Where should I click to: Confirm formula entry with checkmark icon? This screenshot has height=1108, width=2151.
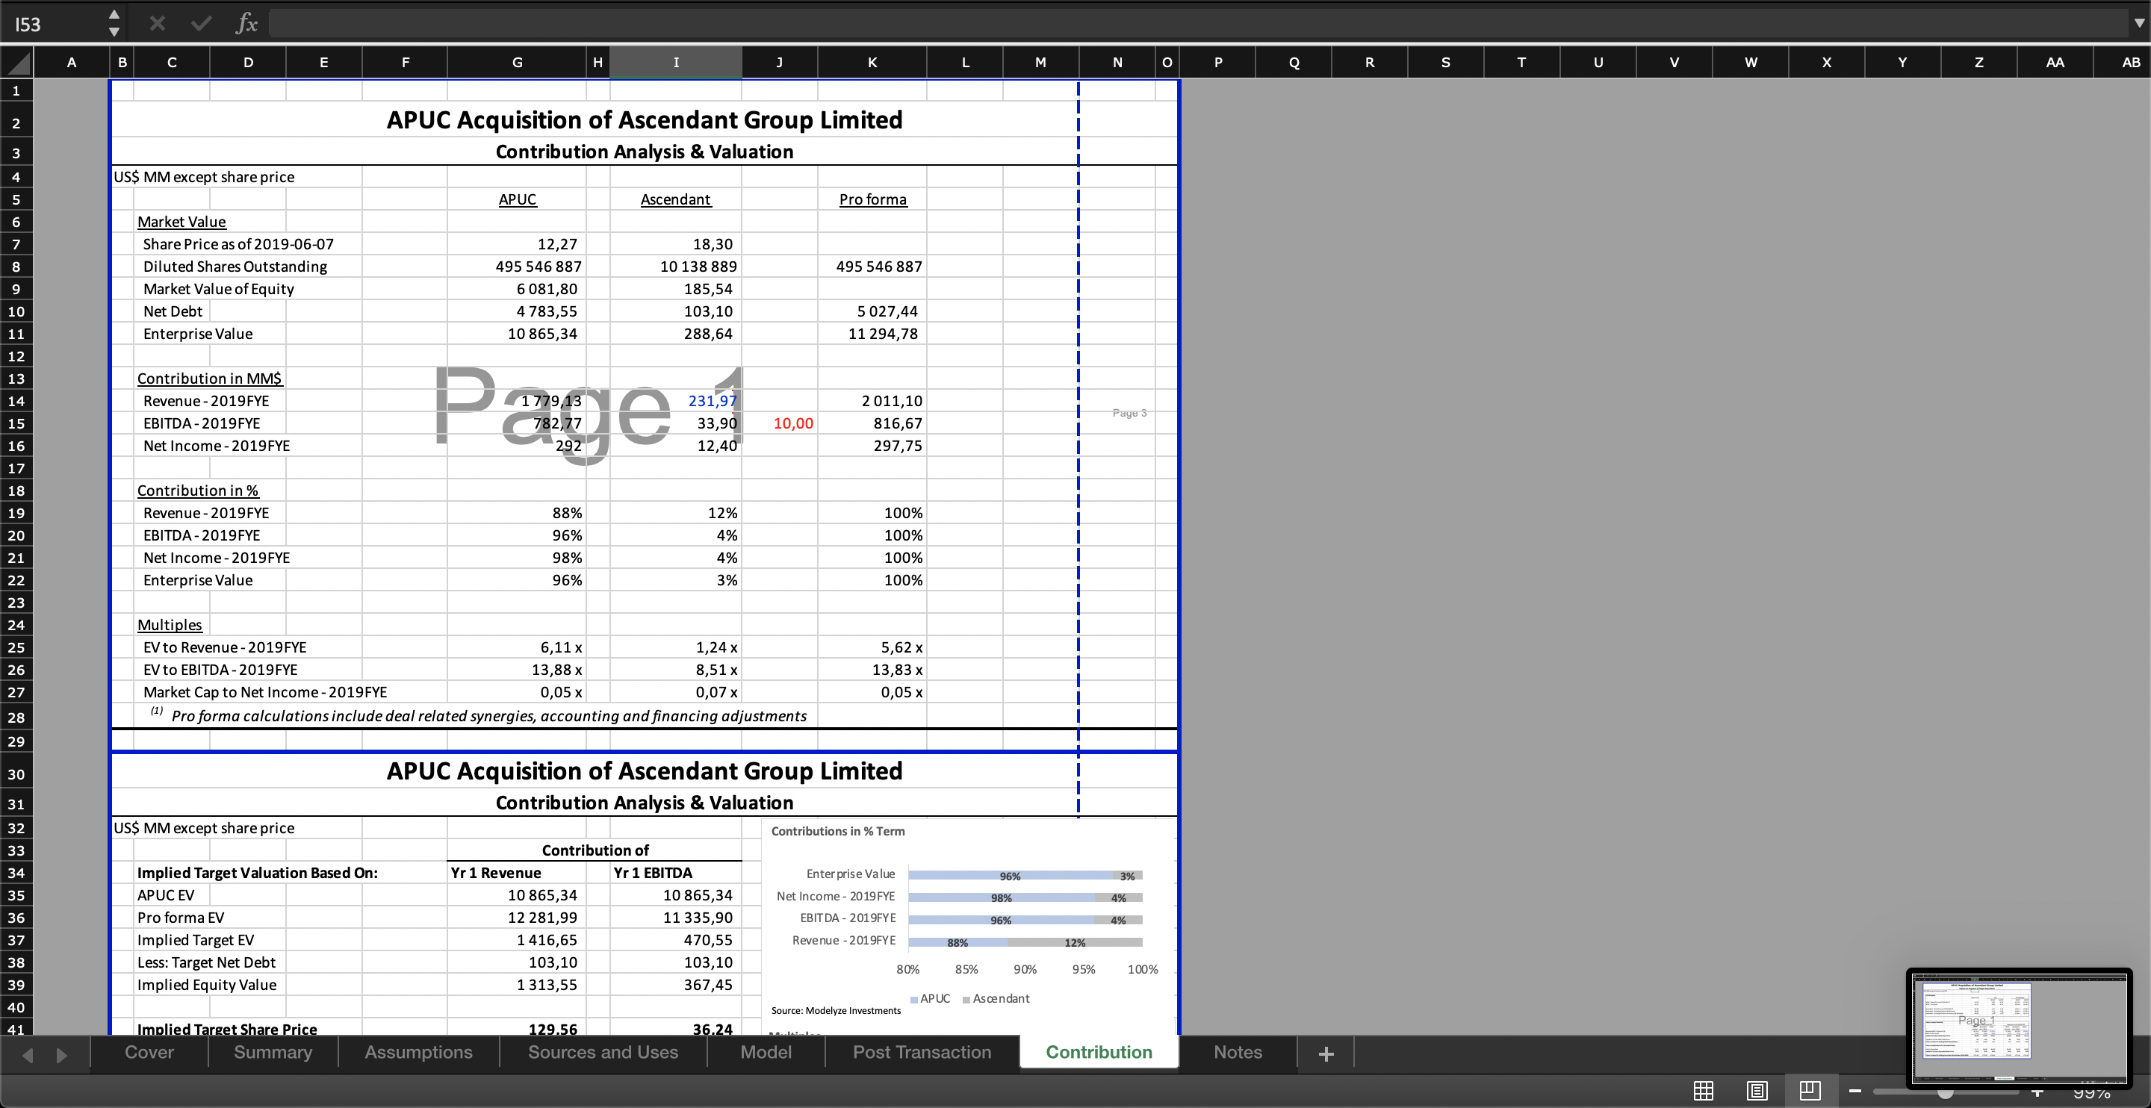(x=201, y=23)
